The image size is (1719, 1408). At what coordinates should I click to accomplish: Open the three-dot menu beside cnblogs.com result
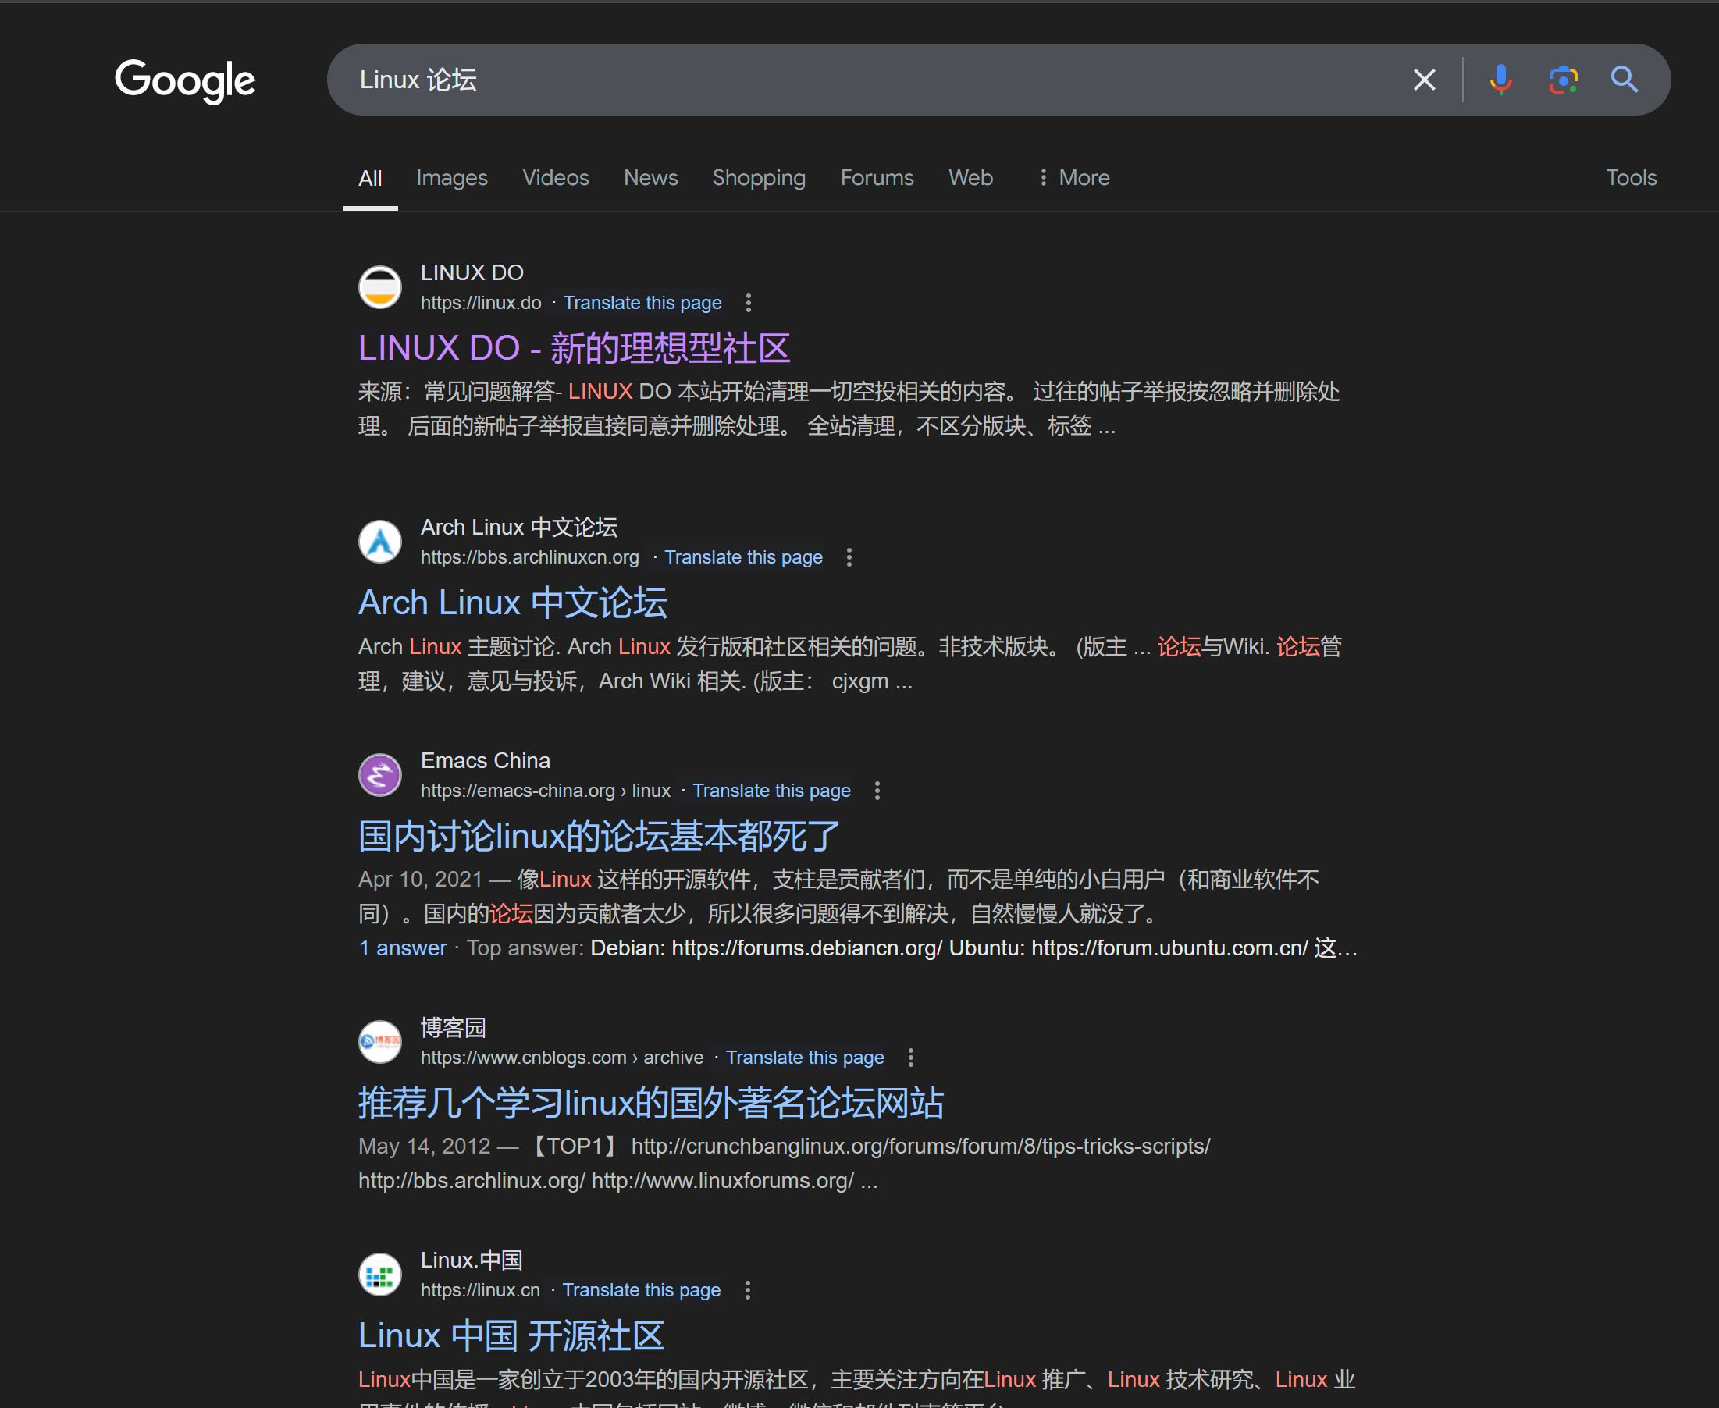[910, 1058]
